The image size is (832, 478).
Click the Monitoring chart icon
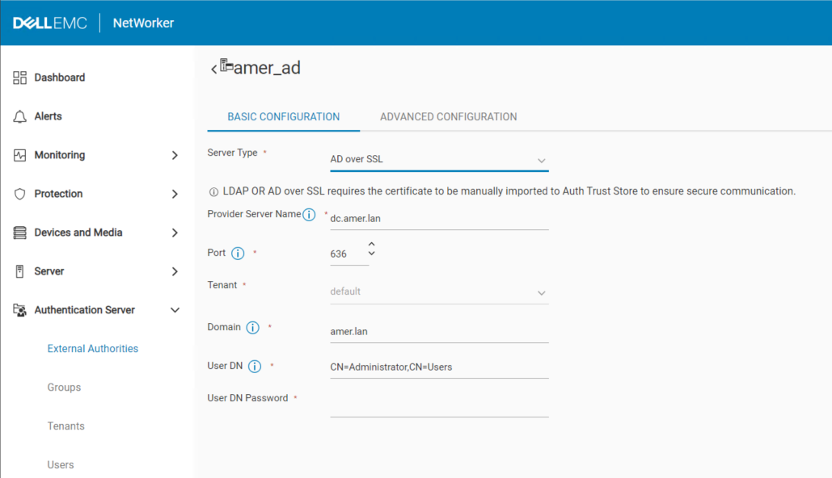(20, 155)
